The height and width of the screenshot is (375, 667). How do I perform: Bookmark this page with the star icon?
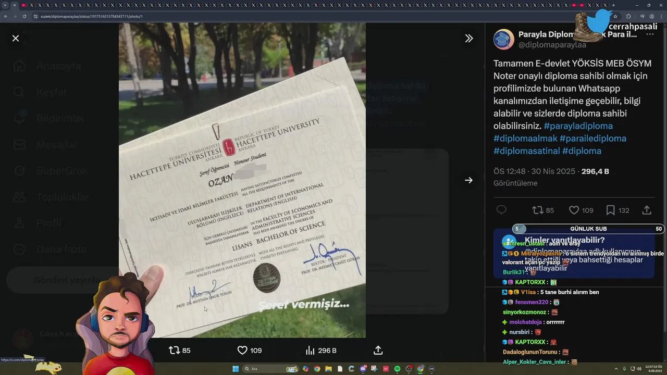click(615, 16)
